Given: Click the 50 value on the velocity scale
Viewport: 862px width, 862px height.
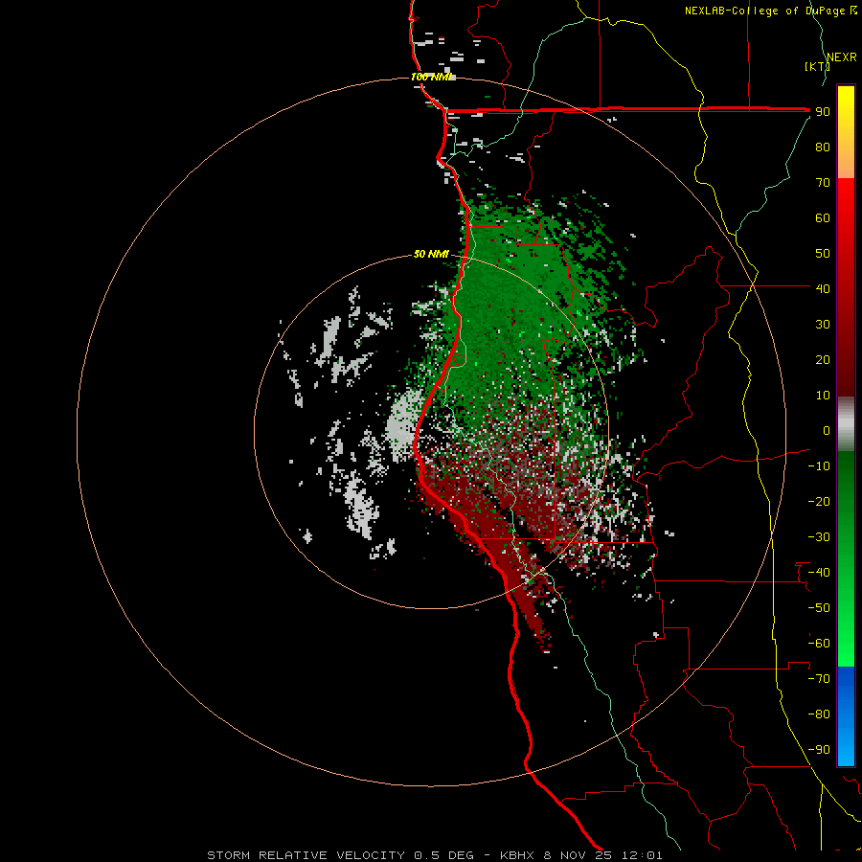Looking at the screenshot, I should point(823,254).
